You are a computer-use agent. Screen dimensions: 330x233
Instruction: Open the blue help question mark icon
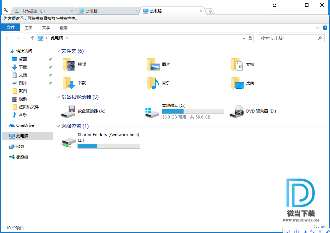pyautogui.click(x=325, y=28)
